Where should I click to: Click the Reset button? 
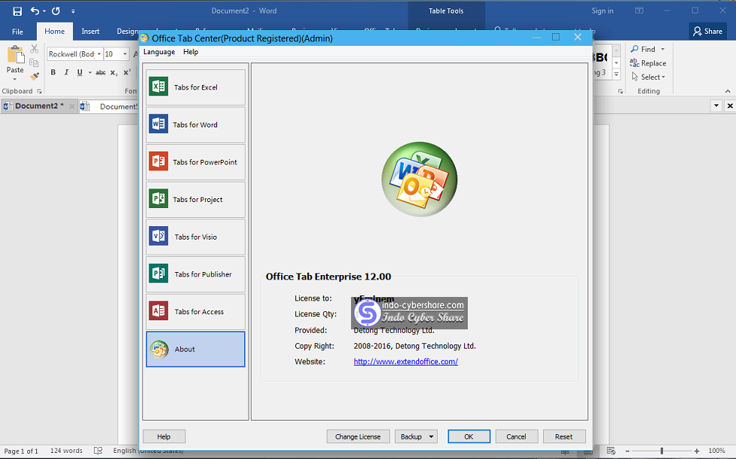tap(563, 436)
